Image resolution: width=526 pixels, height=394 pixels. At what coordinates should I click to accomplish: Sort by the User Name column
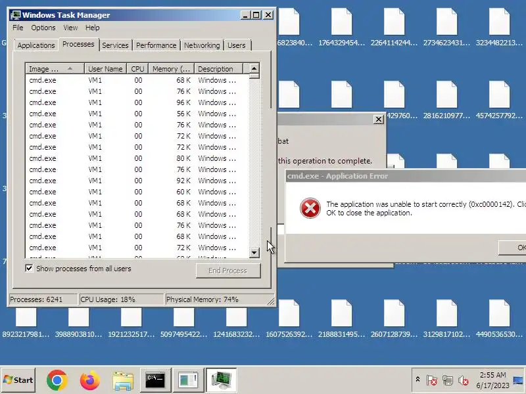click(x=105, y=69)
